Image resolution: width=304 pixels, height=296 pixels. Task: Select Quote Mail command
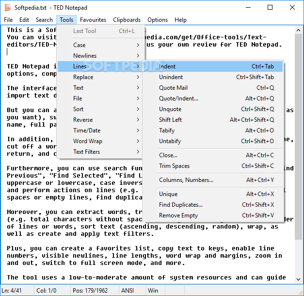click(x=213, y=88)
